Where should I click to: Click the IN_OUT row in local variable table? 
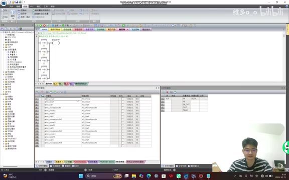[x=184, y=104]
